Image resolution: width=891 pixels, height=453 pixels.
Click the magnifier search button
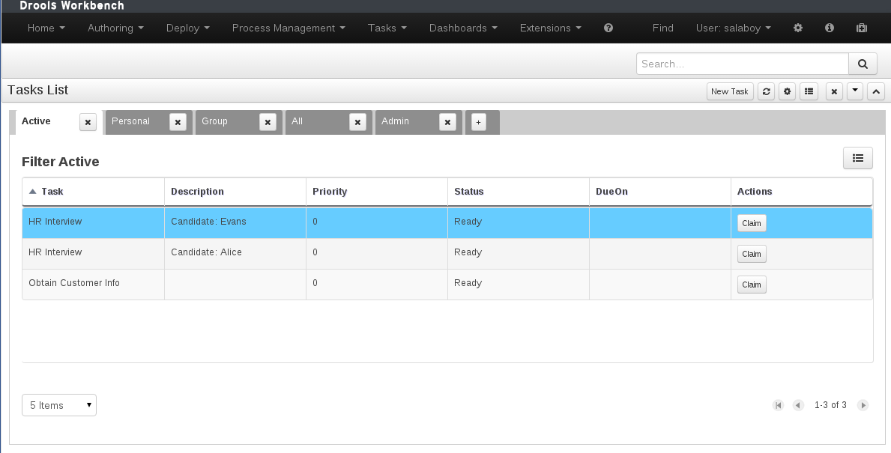point(863,64)
